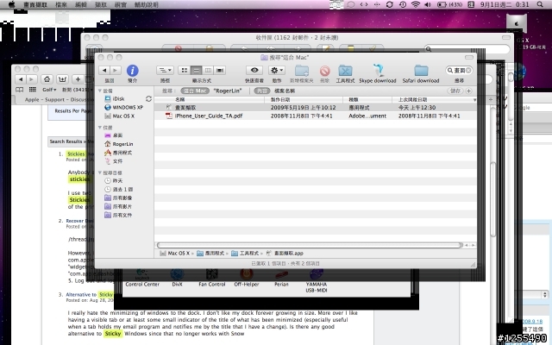This screenshot has width=552, height=345.
Task: Open the highlighted "Stickies" result link
Action: tap(76, 154)
